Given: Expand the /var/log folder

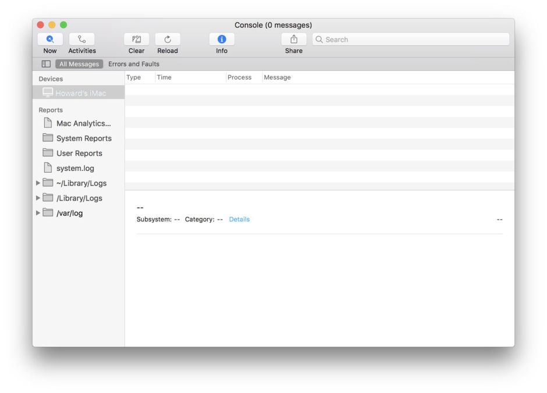Looking at the screenshot, I should [x=38, y=213].
